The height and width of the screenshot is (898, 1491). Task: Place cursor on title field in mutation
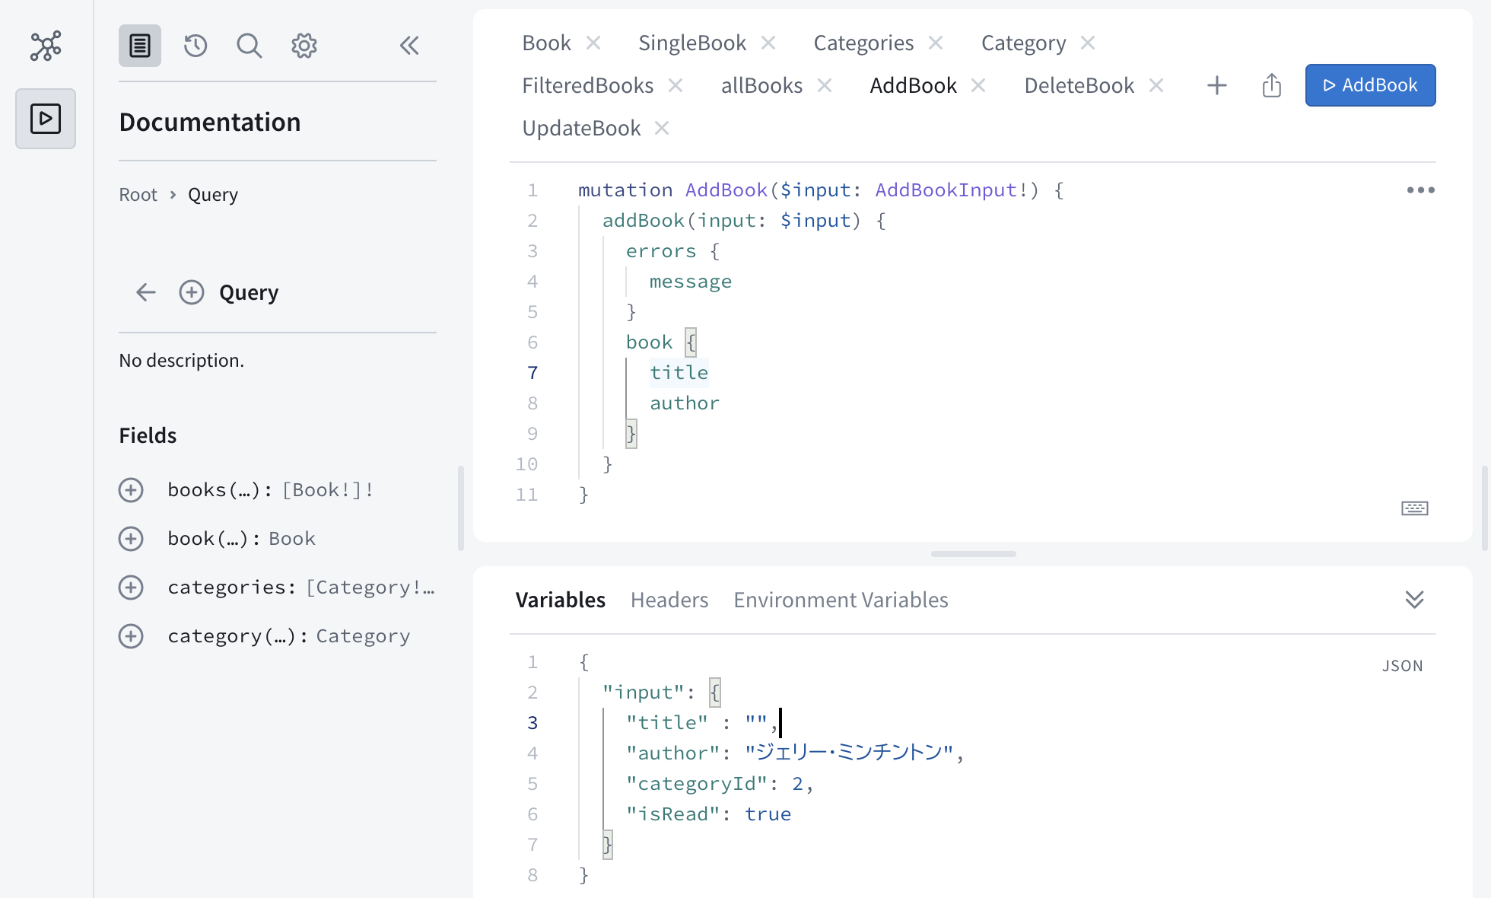pyautogui.click(x=679, y=373)
